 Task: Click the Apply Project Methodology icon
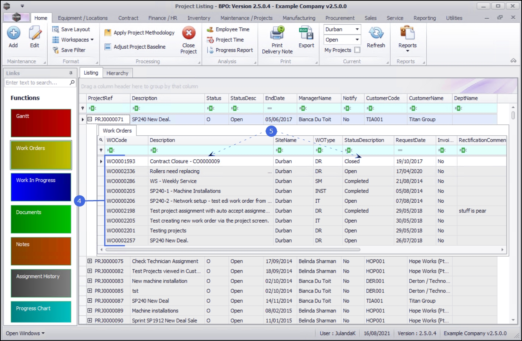(108, 33)
